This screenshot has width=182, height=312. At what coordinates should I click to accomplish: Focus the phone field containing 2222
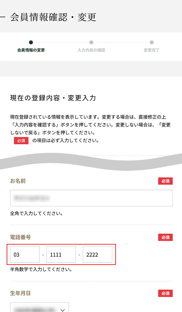coord(97,254)
